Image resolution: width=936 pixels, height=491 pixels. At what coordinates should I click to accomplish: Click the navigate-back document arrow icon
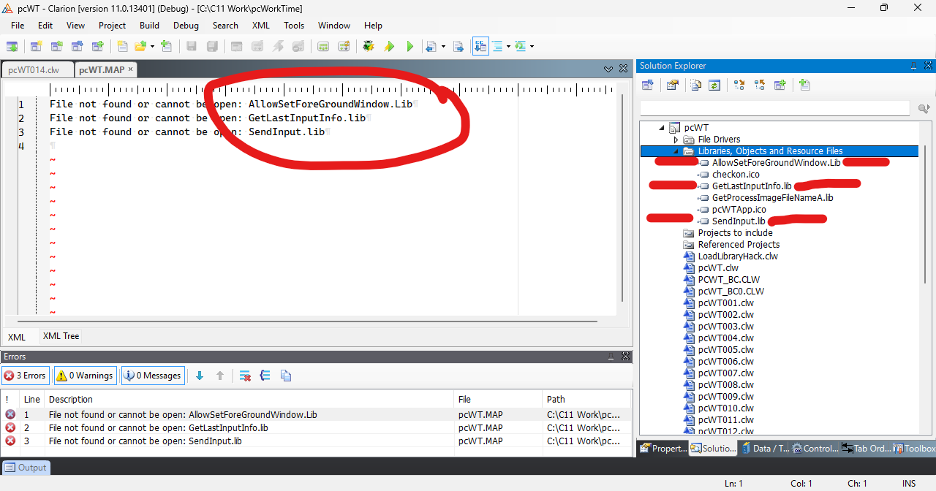tap(431, 46)
